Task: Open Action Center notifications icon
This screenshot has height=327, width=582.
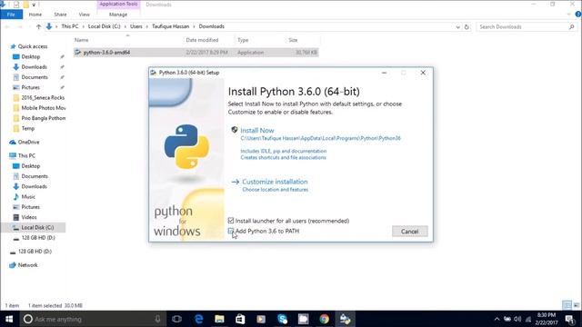Action: [570, 319]
